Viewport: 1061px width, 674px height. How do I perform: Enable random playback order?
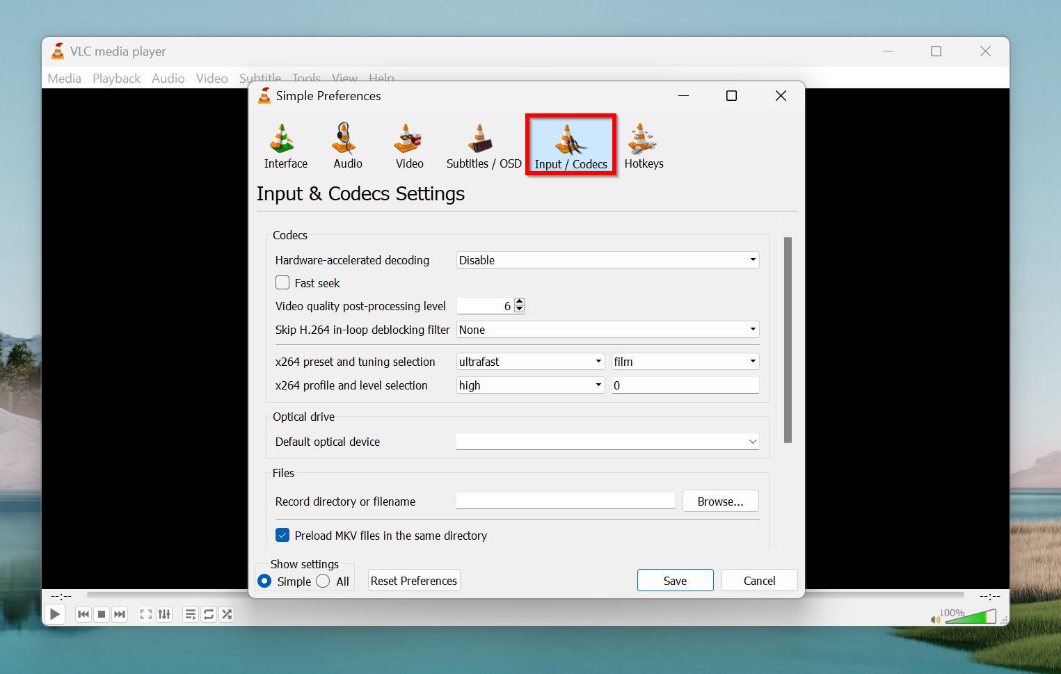227,614
